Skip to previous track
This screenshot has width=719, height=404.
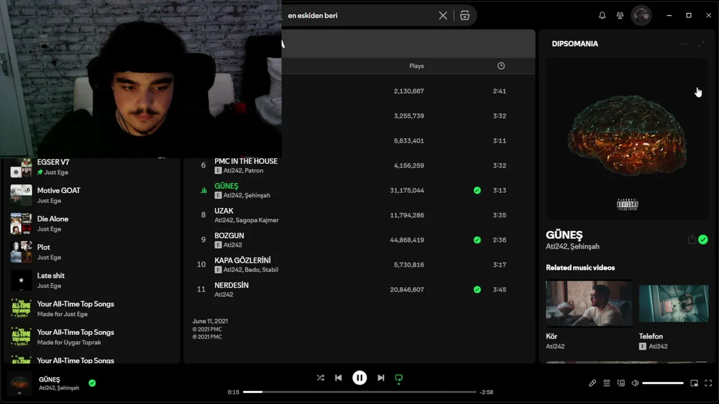tap(338, 378)
